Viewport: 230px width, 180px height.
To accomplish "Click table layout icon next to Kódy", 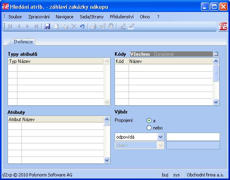I will [x=216, y=54].
